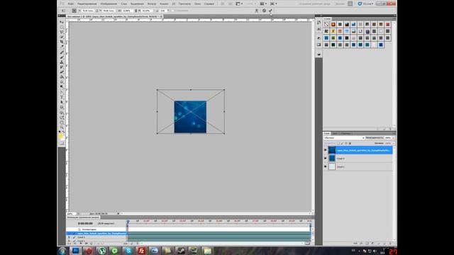
Task: Click the foreground color swatch
Action: (x=60, y=135)
